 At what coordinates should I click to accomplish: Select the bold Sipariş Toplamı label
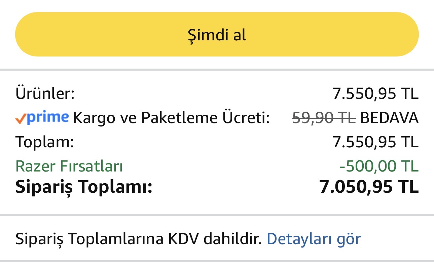pyautogui.click(x=84, y=187)
